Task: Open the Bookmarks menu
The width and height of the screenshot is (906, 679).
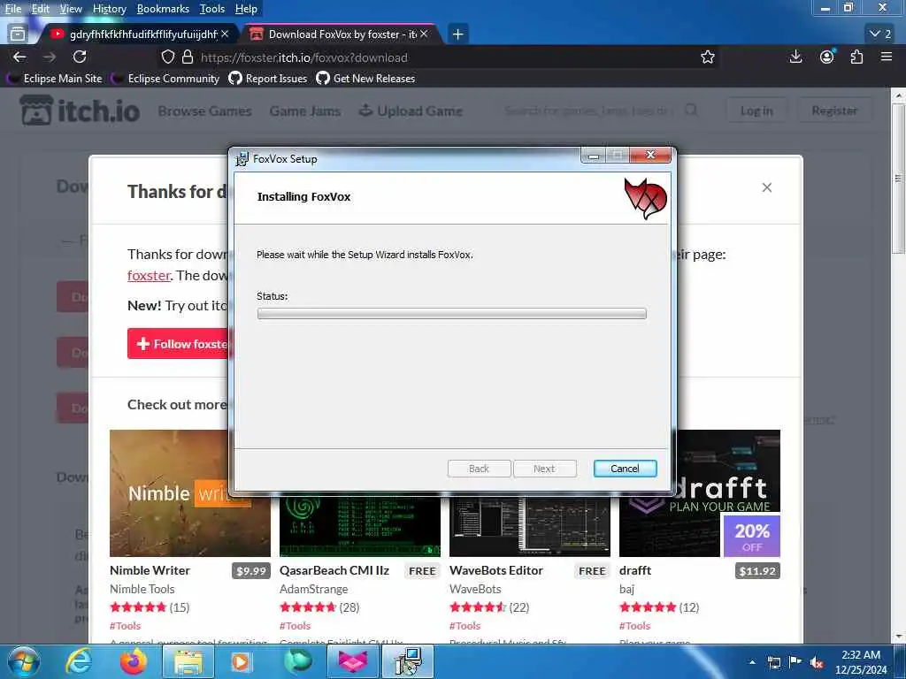Action: pos(163,9)
